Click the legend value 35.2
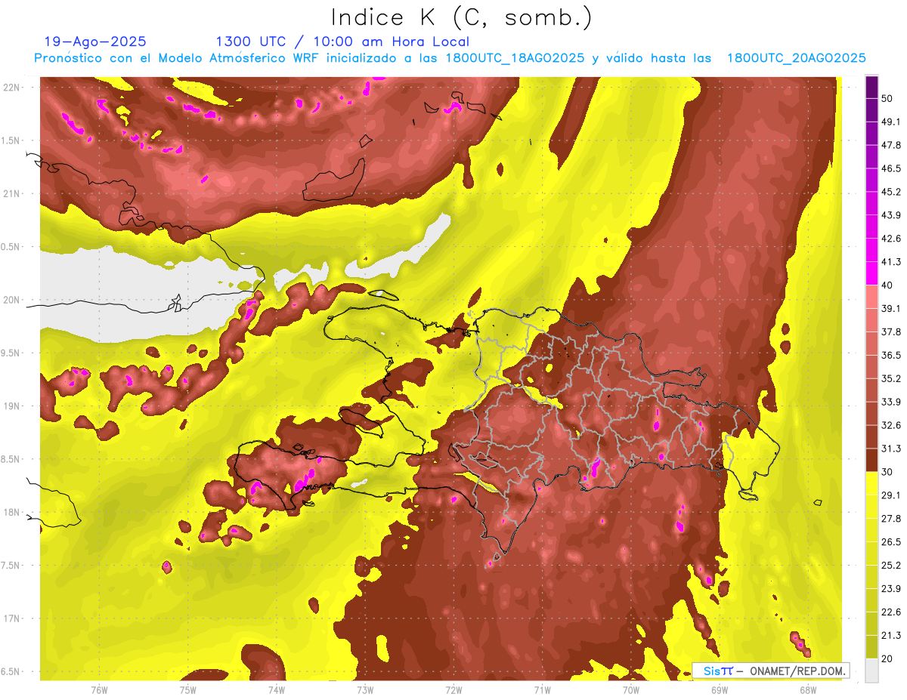Viewport: 907px width, 700px height. [890, 378]
